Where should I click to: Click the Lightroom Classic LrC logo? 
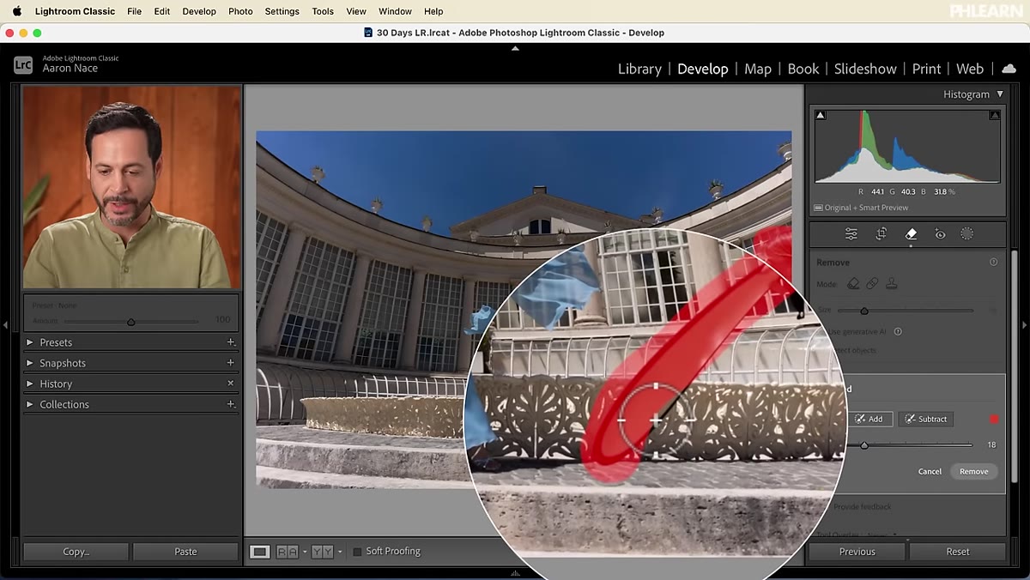23,64
